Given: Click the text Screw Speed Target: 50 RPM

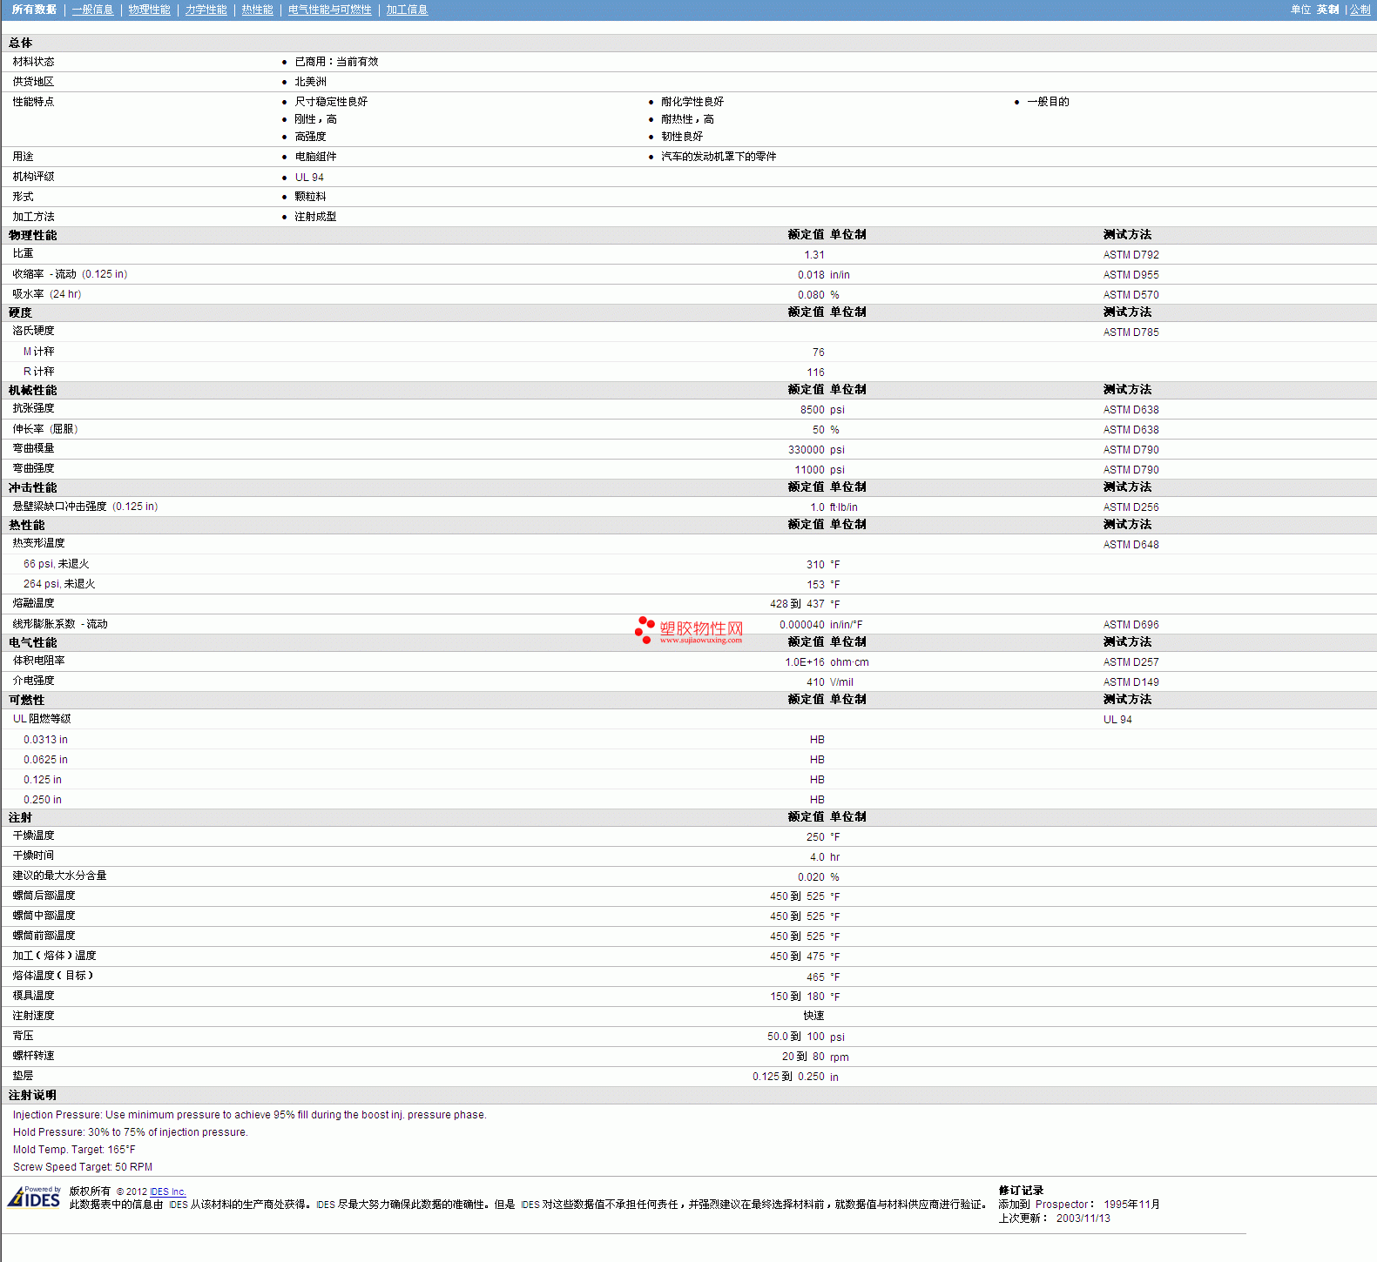Looking at the screenshot, I should tap(83, 1167).
